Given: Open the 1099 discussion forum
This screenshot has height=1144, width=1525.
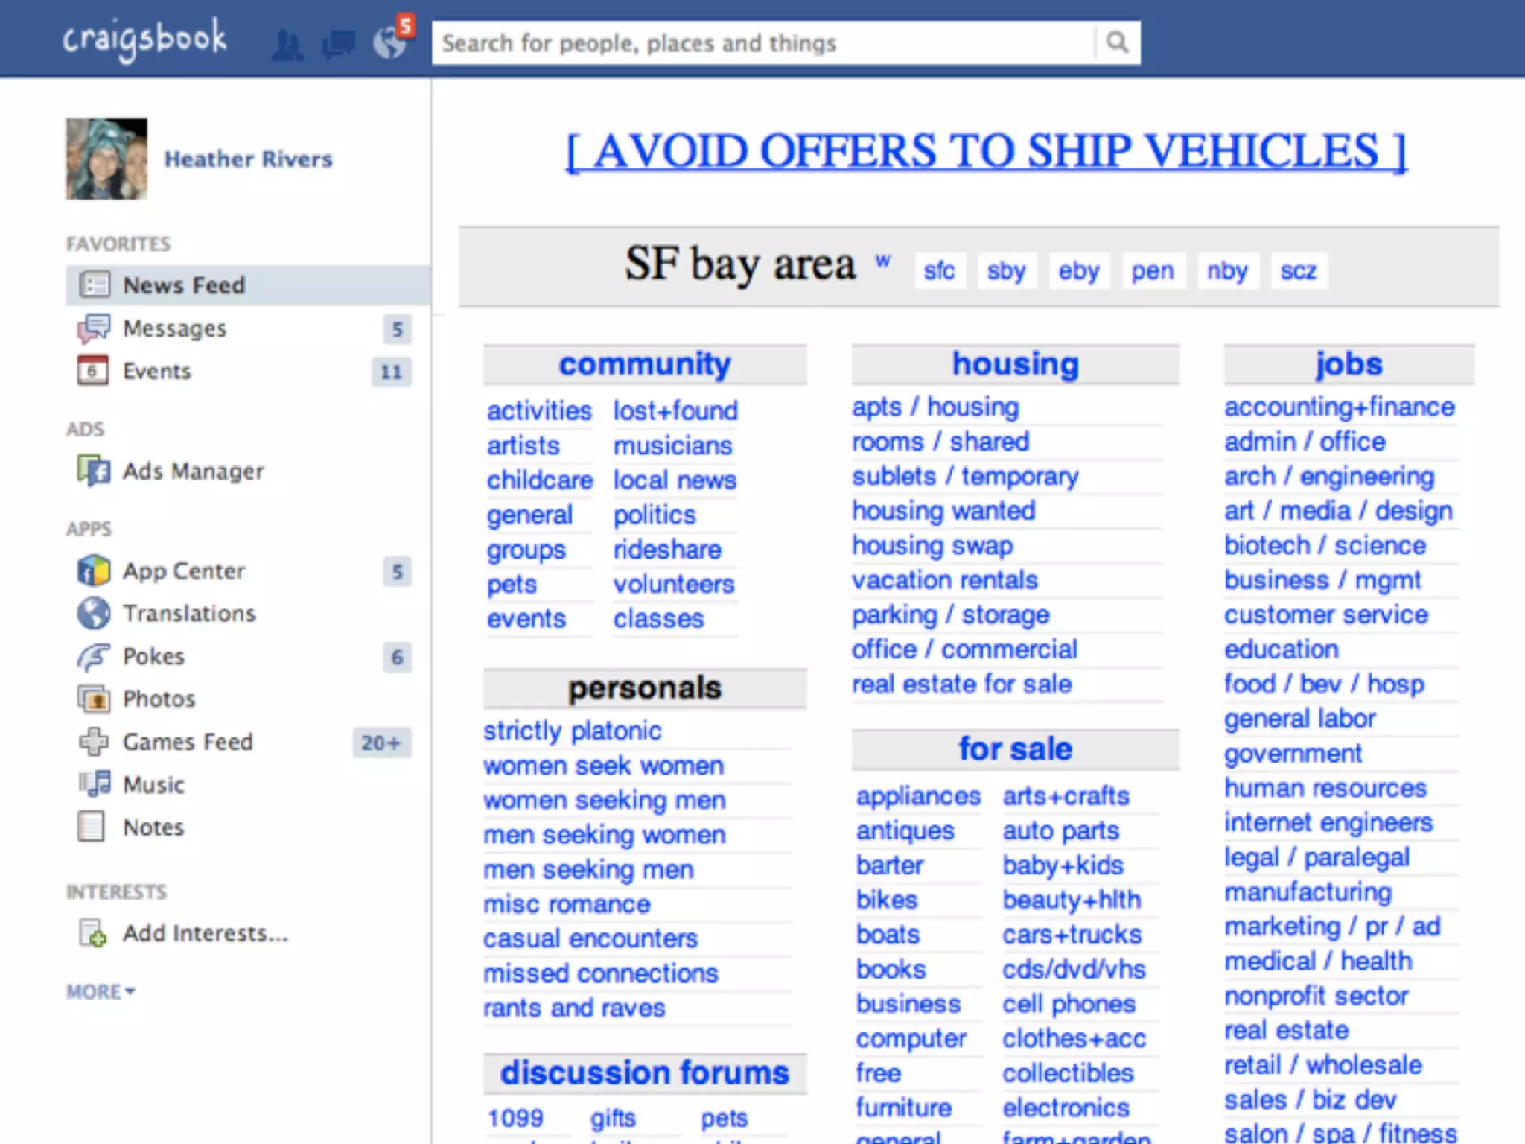Looking at the screenshot, I should (515, 1118).
